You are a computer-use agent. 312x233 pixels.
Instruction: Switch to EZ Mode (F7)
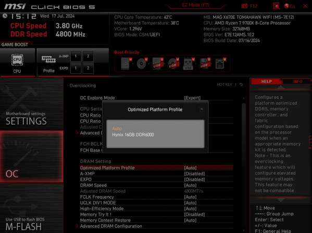coord(195,5)
